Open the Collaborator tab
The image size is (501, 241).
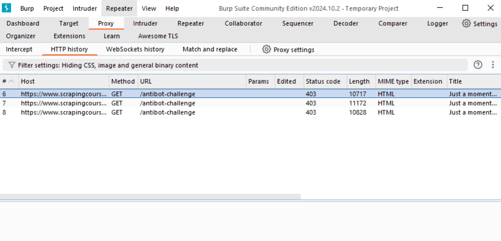[x=244, y=23]
